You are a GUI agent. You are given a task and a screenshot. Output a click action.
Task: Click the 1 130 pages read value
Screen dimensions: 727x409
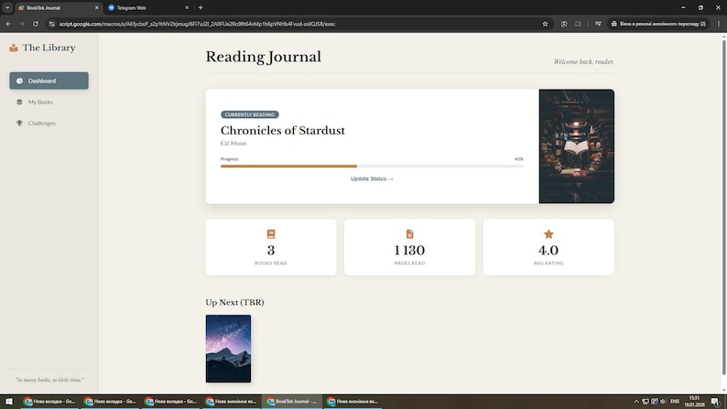click(409, 250)
